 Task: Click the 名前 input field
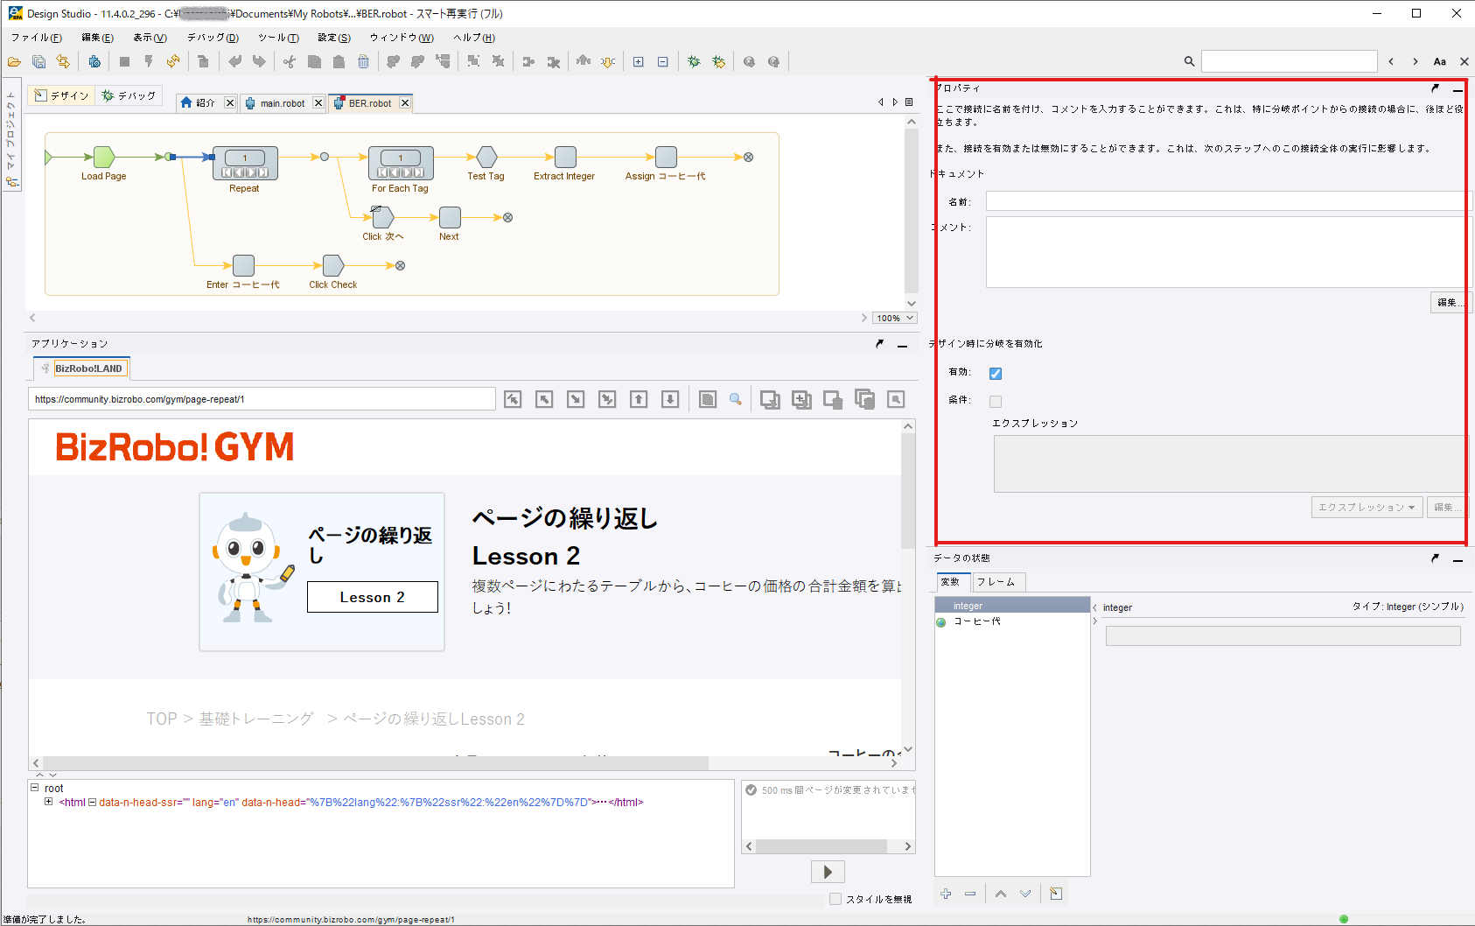click(1228, 201)
